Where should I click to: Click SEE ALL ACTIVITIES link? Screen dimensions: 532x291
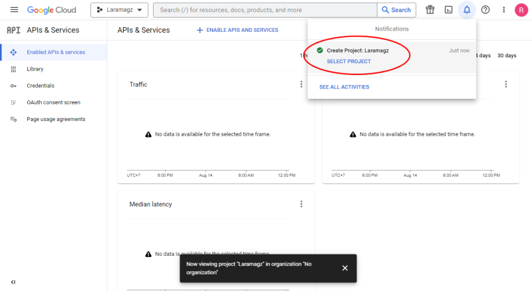point(344,87)
